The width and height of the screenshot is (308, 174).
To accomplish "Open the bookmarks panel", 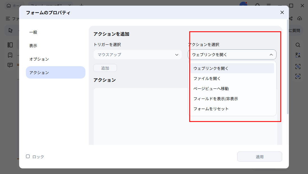I will pyautogui.click(x=10, y=55).
